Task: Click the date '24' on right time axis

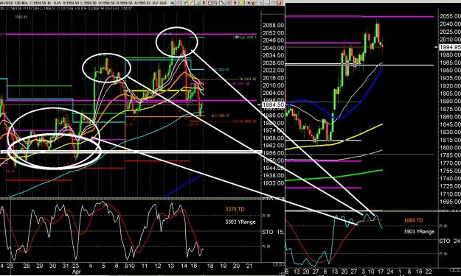Action: click(x=390, y=272)
